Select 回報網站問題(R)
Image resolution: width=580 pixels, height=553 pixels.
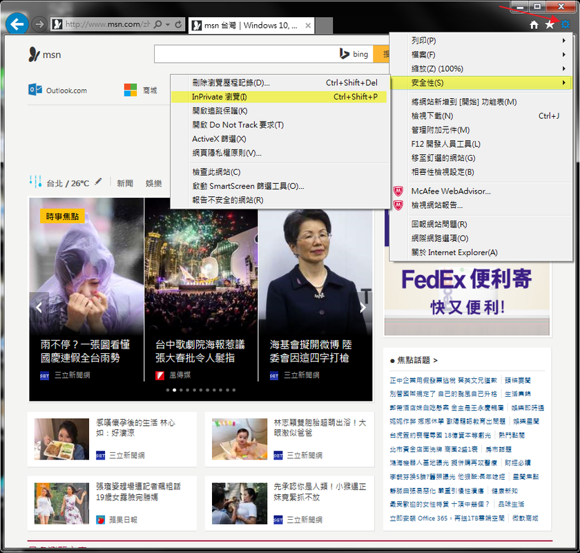(481, 224)
